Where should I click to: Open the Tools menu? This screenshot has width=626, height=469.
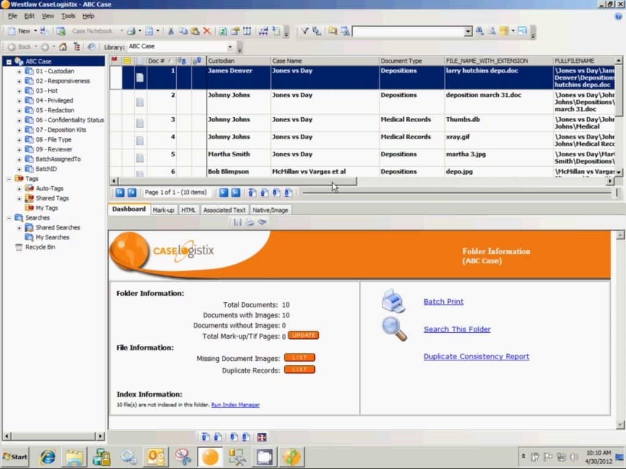[68, 16]
